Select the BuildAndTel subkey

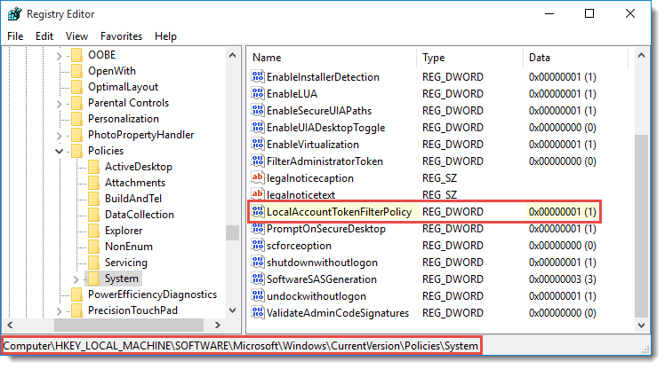tap(133, 199)
